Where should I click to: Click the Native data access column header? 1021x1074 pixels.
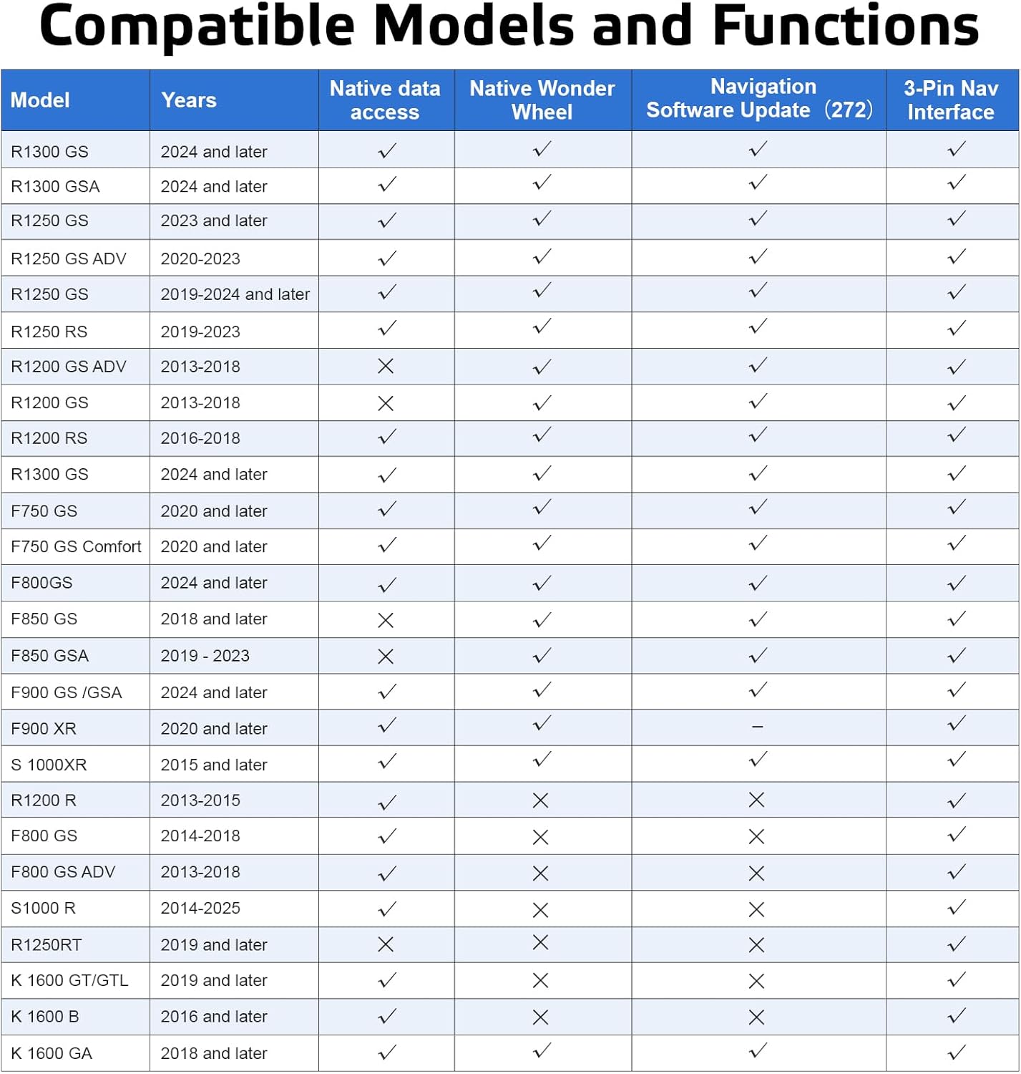(386, 100)
